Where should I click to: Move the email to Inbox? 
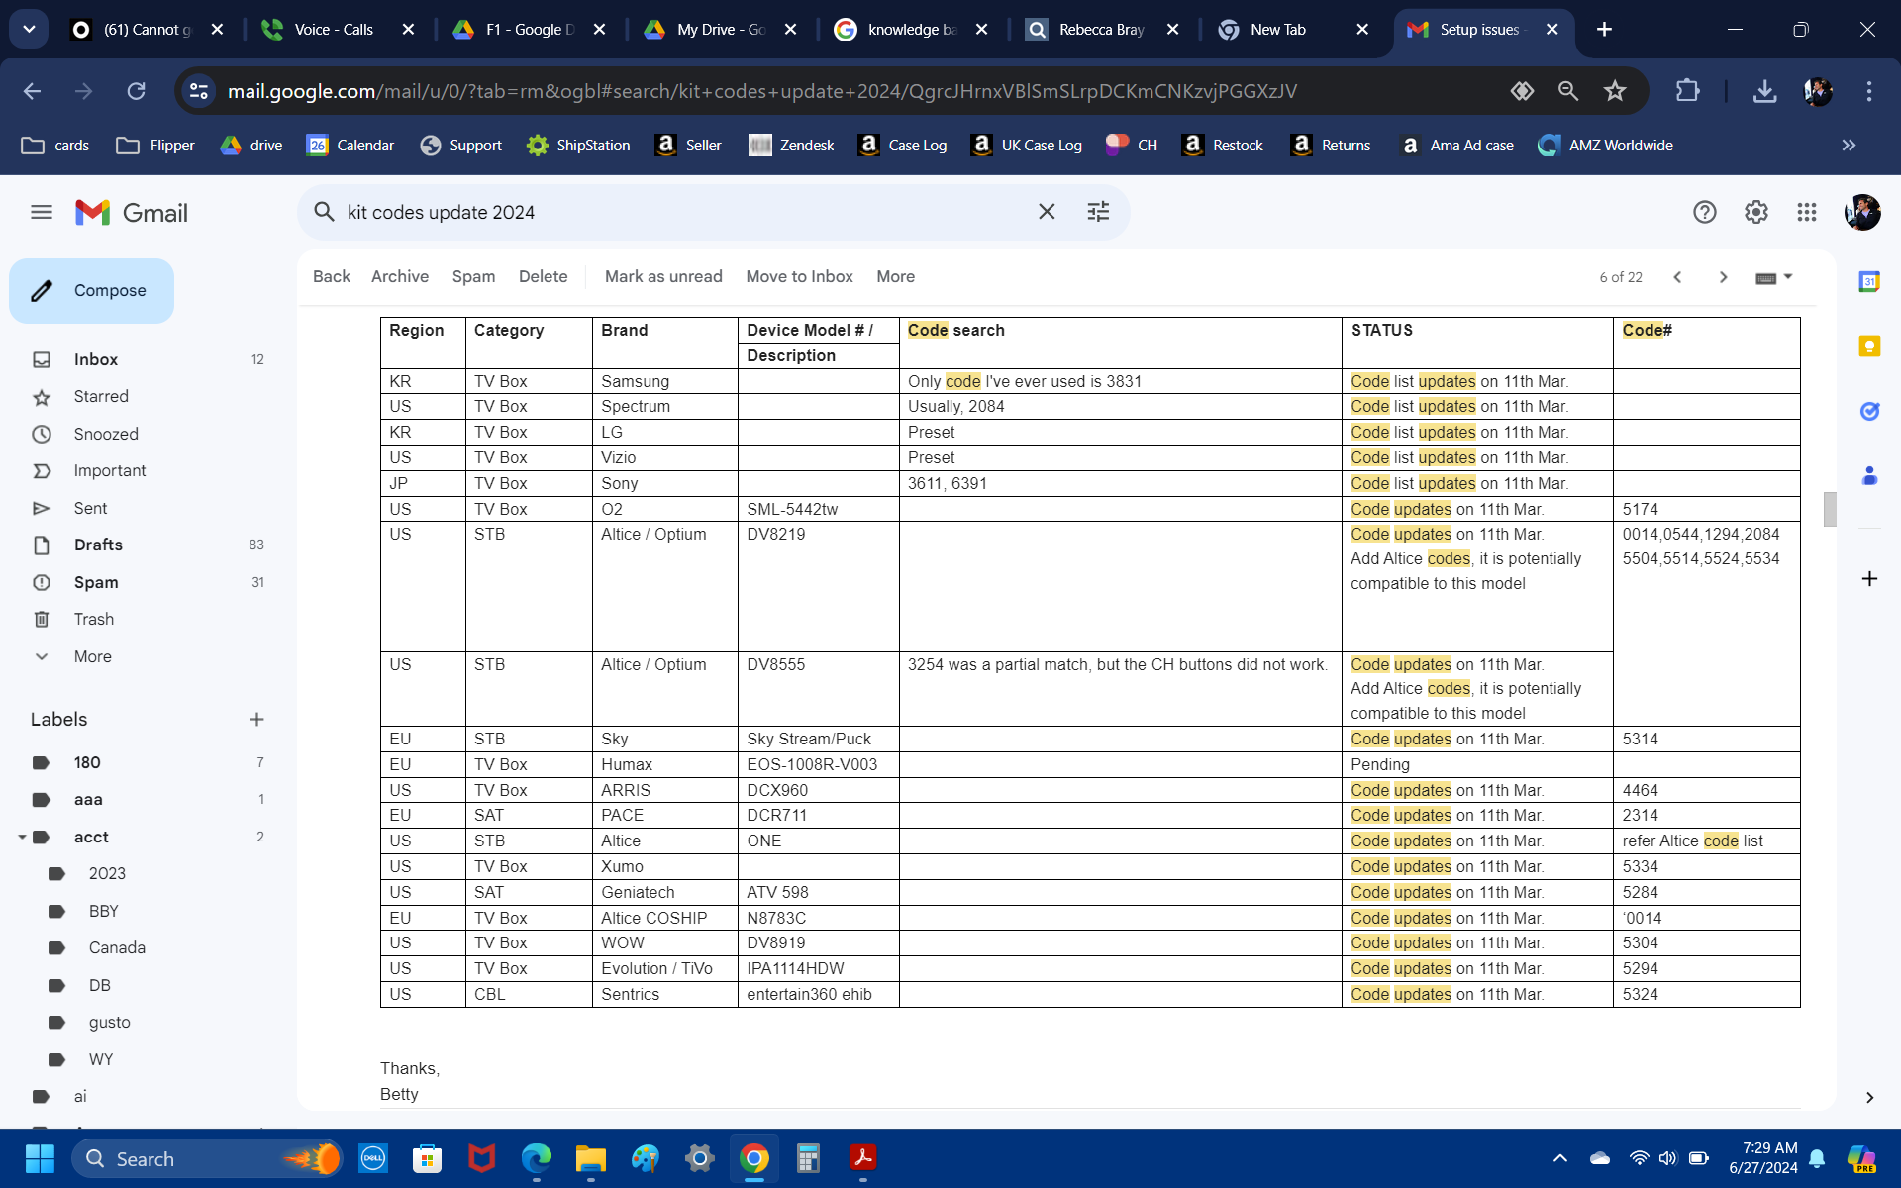coord(799,277)
